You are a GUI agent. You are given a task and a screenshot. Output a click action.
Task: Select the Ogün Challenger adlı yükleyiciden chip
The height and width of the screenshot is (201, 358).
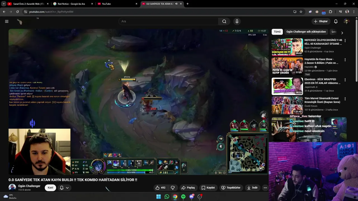click(x=306, y=32)
